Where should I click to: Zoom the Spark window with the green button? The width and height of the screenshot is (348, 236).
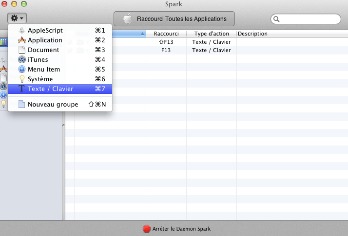24,4
